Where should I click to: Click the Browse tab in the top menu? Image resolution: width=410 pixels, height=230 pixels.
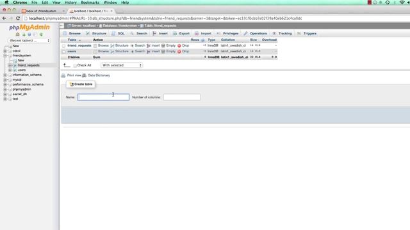(72, 33)
